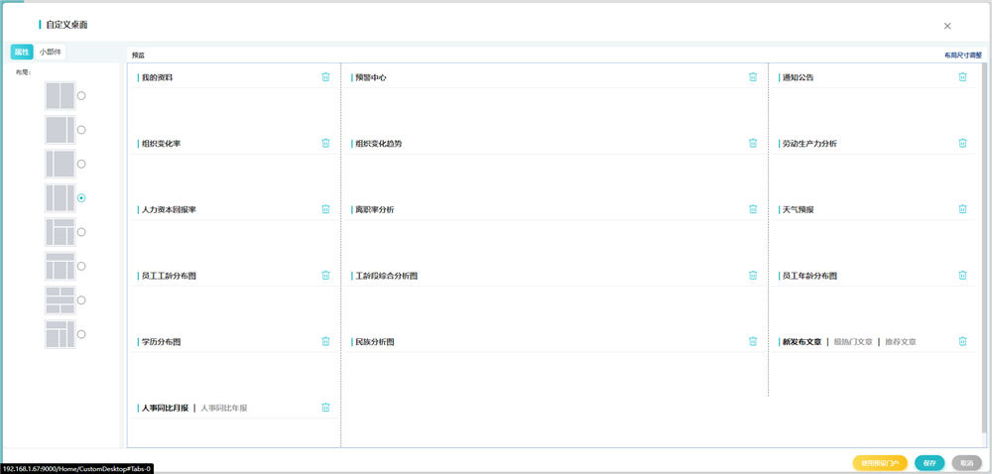This screenshot has width=992, height=474.
Task: Switch to the 推荐文章 tab
Action: click(x=901, y=342)
